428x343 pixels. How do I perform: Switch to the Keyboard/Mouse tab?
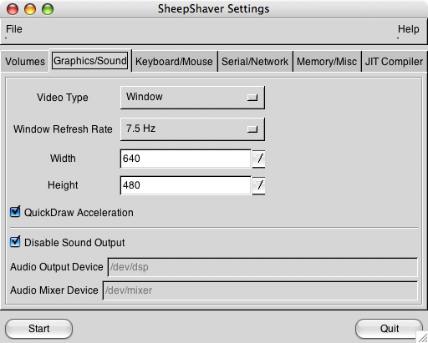pos(174,62)
